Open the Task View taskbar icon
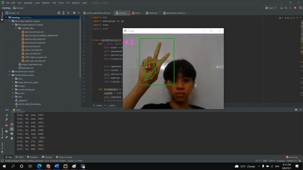303x170 pixels. [x=30, y=166]
